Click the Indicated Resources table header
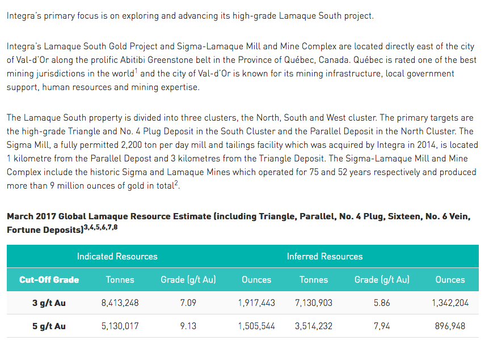Screen dimensions: 489x349 coord(117,256)
